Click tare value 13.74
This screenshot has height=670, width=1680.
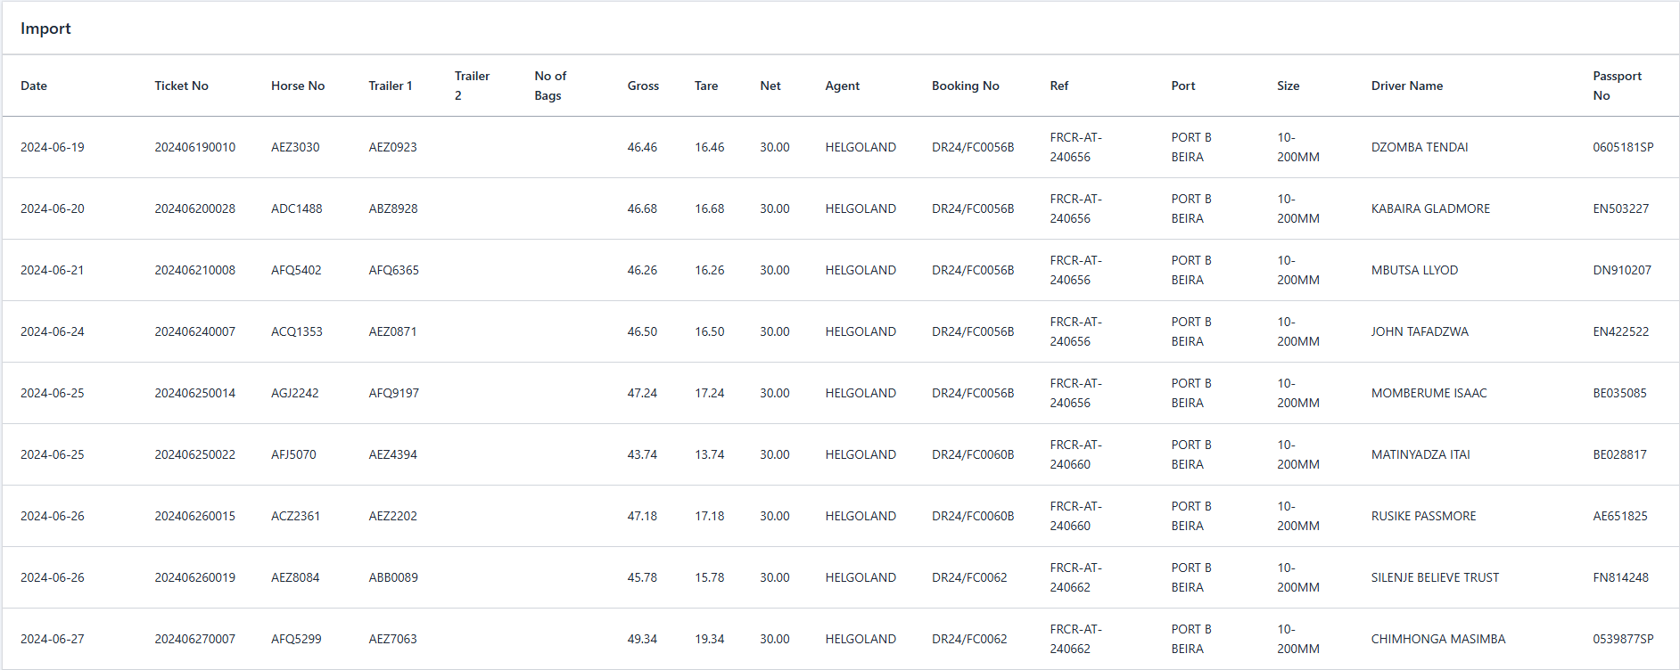tap(709, 454)
